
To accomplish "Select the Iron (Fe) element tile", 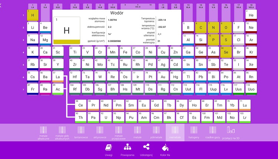I will (x=125, y=52).
